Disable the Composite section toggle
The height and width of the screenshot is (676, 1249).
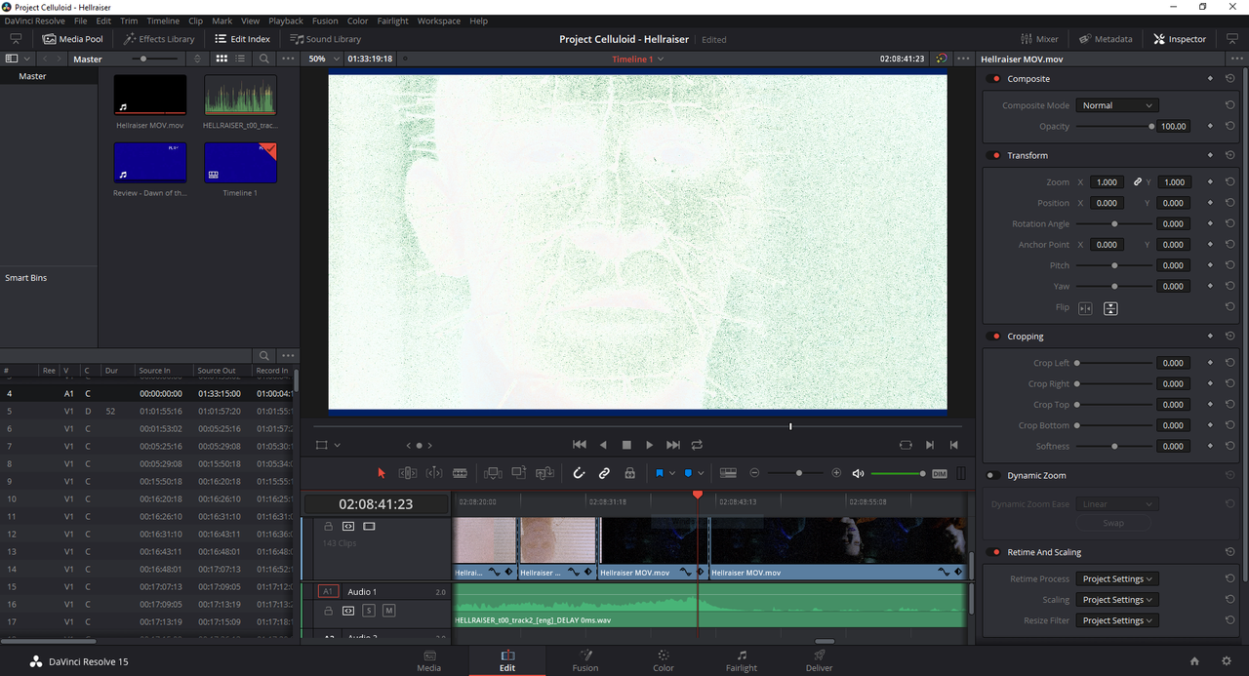pos(995,79)
